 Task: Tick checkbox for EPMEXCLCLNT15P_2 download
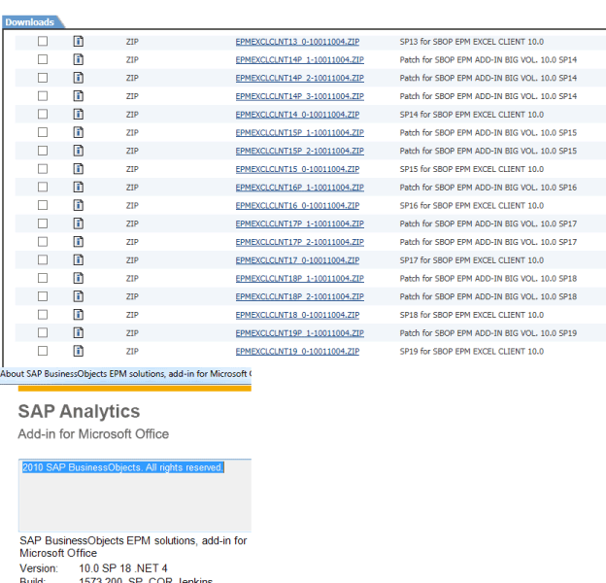43,151
